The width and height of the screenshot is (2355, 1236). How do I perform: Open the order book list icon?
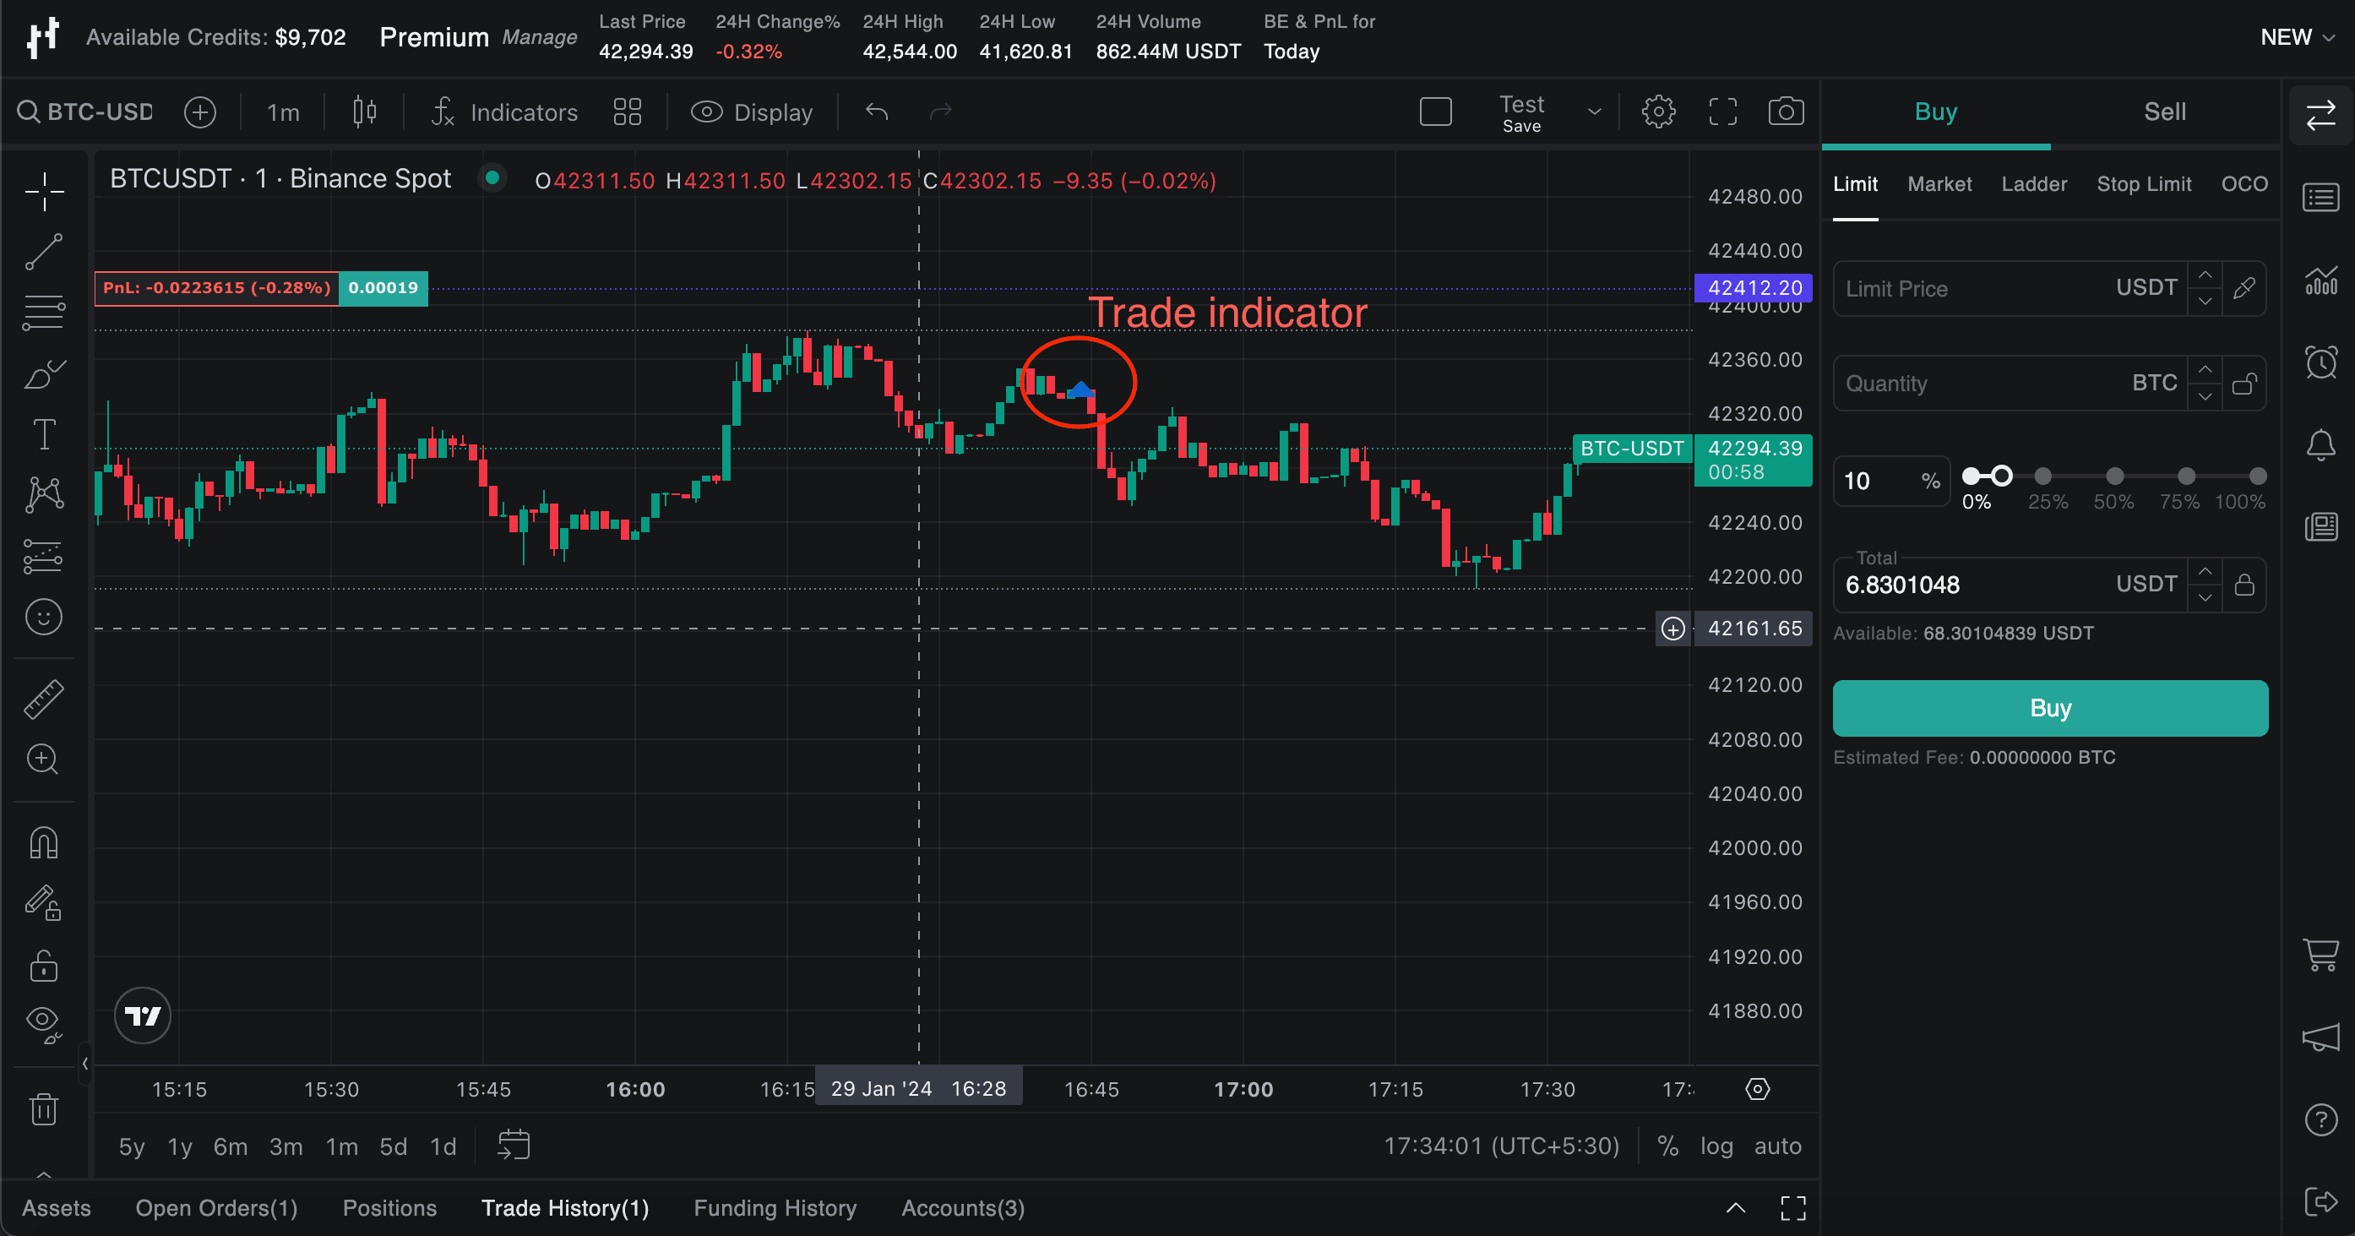(x=2320, y=198)
